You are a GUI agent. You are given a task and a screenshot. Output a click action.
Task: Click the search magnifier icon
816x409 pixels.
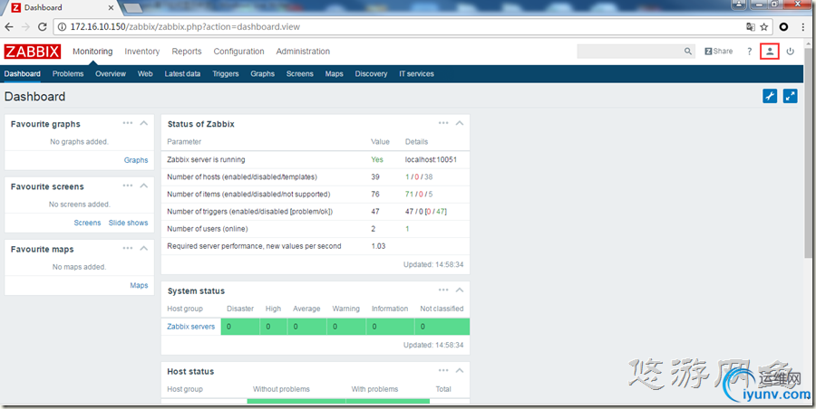[x=688, y=52]
